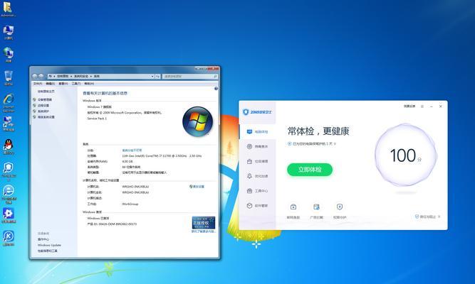Open the shield protection tool icon at bottom
Viewport: 475px width, 284px height.
point(340,207)
